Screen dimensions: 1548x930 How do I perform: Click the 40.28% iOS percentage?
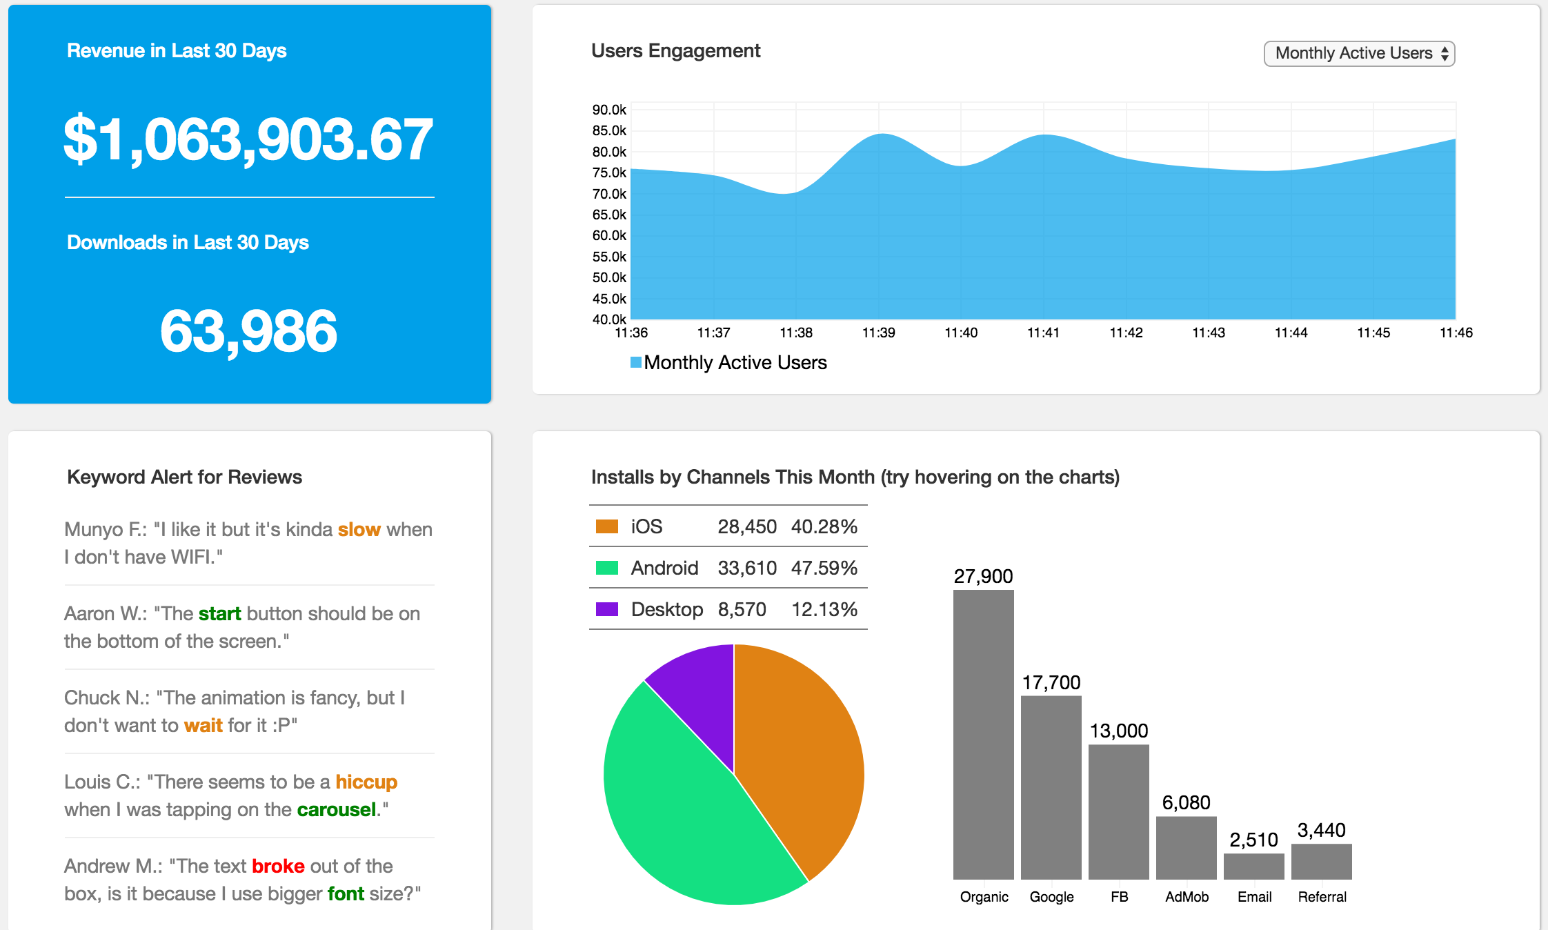click(824, 526)
